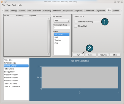Click the Resume button
The width and height of the screenshot is (124, 104).
[103, 55]
